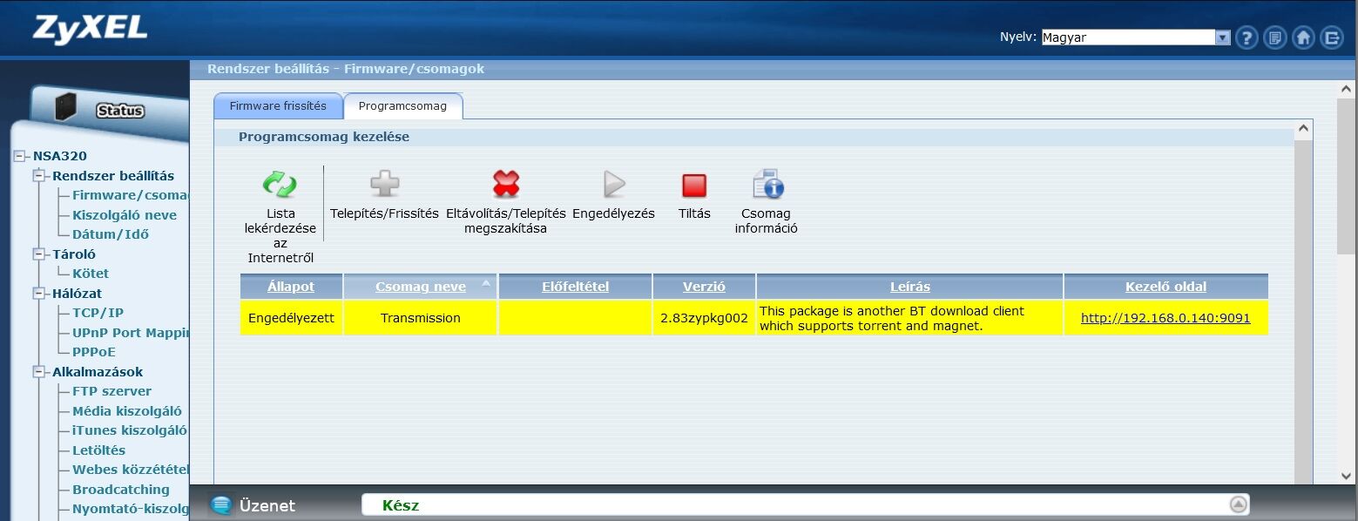This screenshot has height=521, width=1358.
Task: Open FTP szerver settings
Action: pyautogui.click(x=111, y=391)
